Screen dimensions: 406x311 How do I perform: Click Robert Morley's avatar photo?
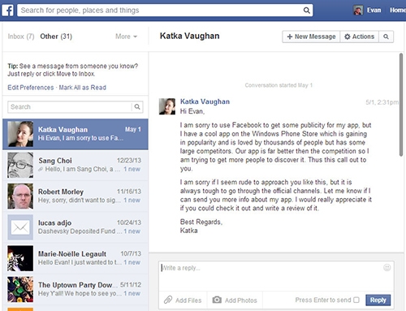[x=20, y=197]
